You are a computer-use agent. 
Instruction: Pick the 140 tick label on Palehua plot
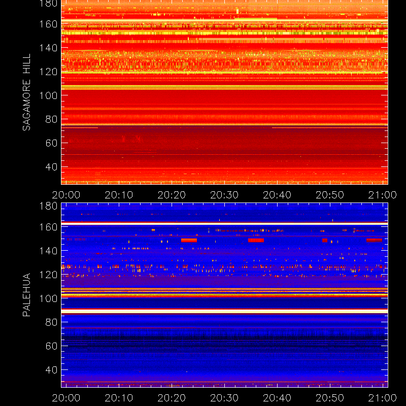click(x=48, y=251)
